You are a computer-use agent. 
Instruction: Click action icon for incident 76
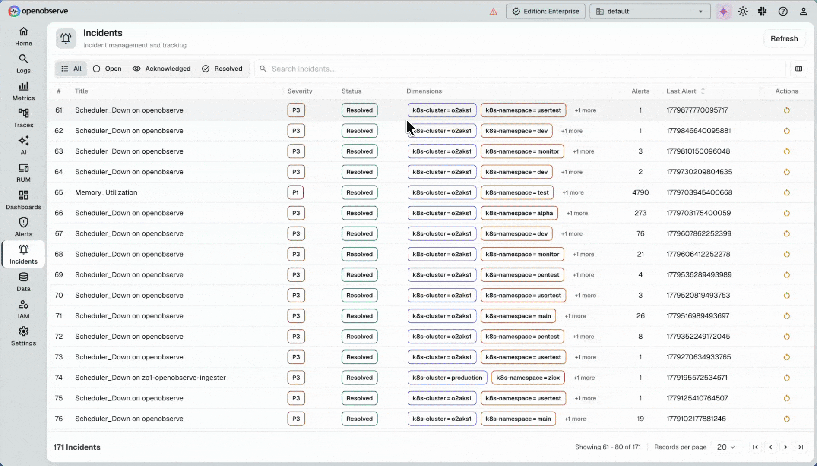pyautogui.click(x=786, y=419)
